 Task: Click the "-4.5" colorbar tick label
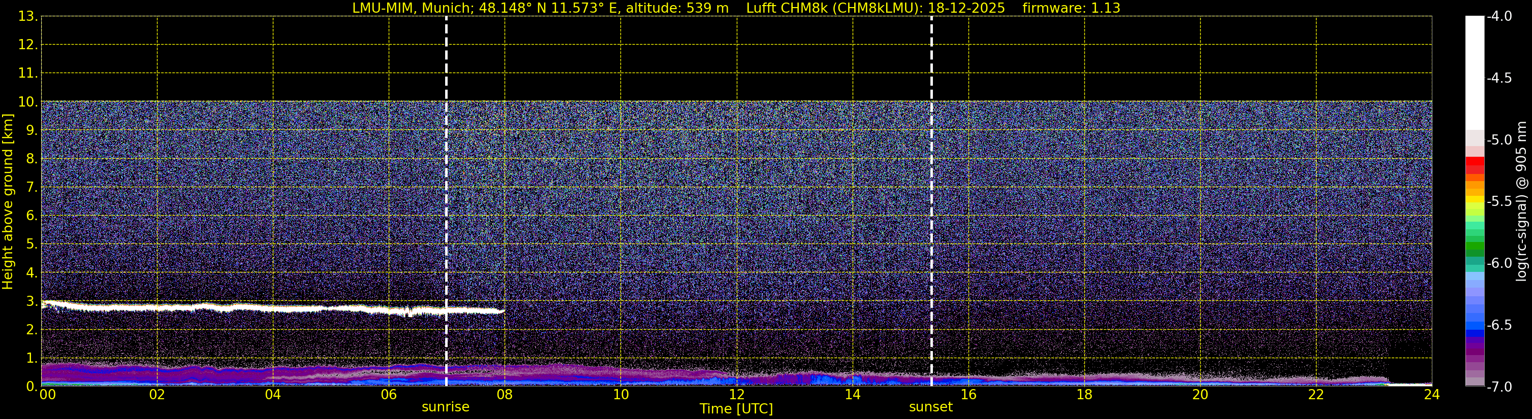[x=1499, y=78]
